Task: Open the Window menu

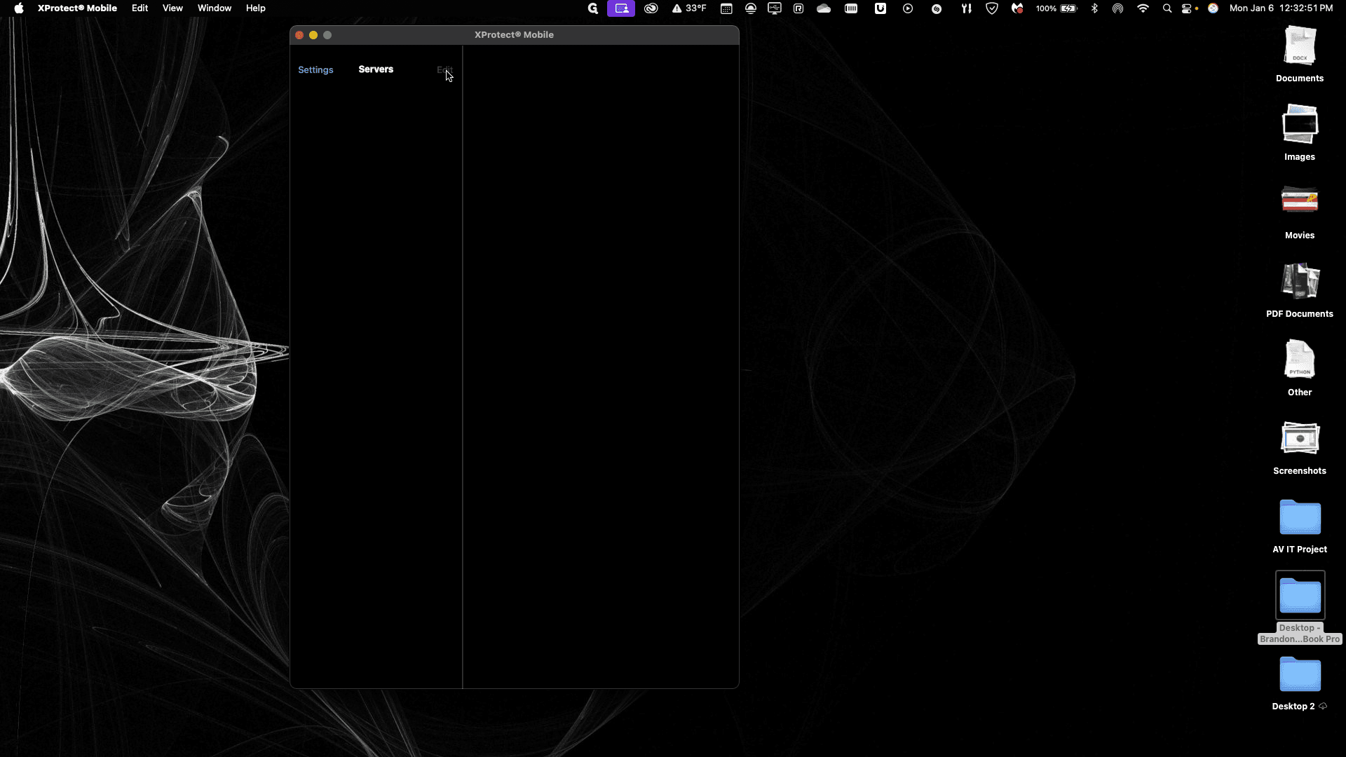Action: click(215, 8)
